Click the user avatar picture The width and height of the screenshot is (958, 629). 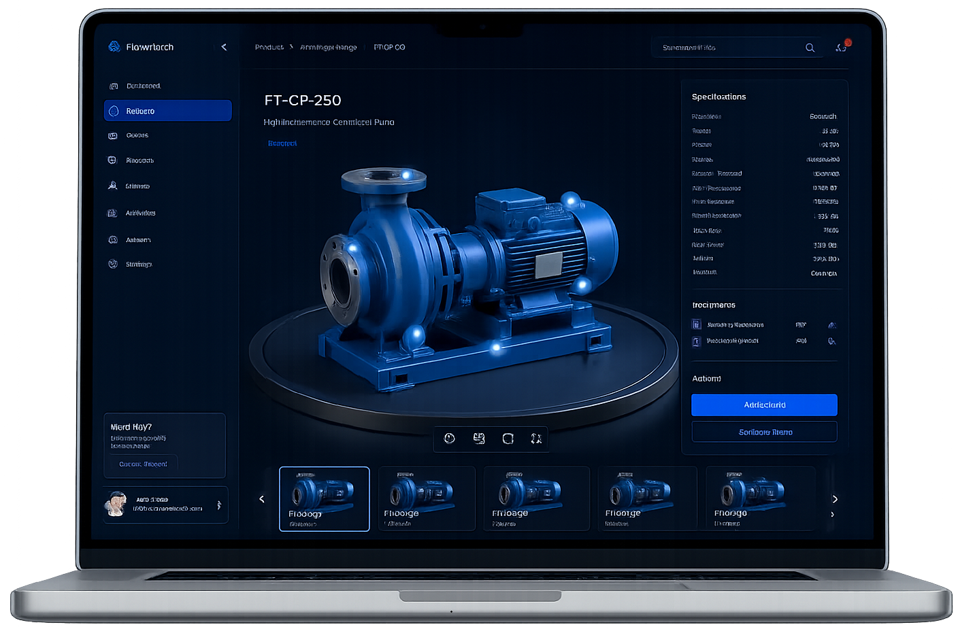(x=116, y=505)
